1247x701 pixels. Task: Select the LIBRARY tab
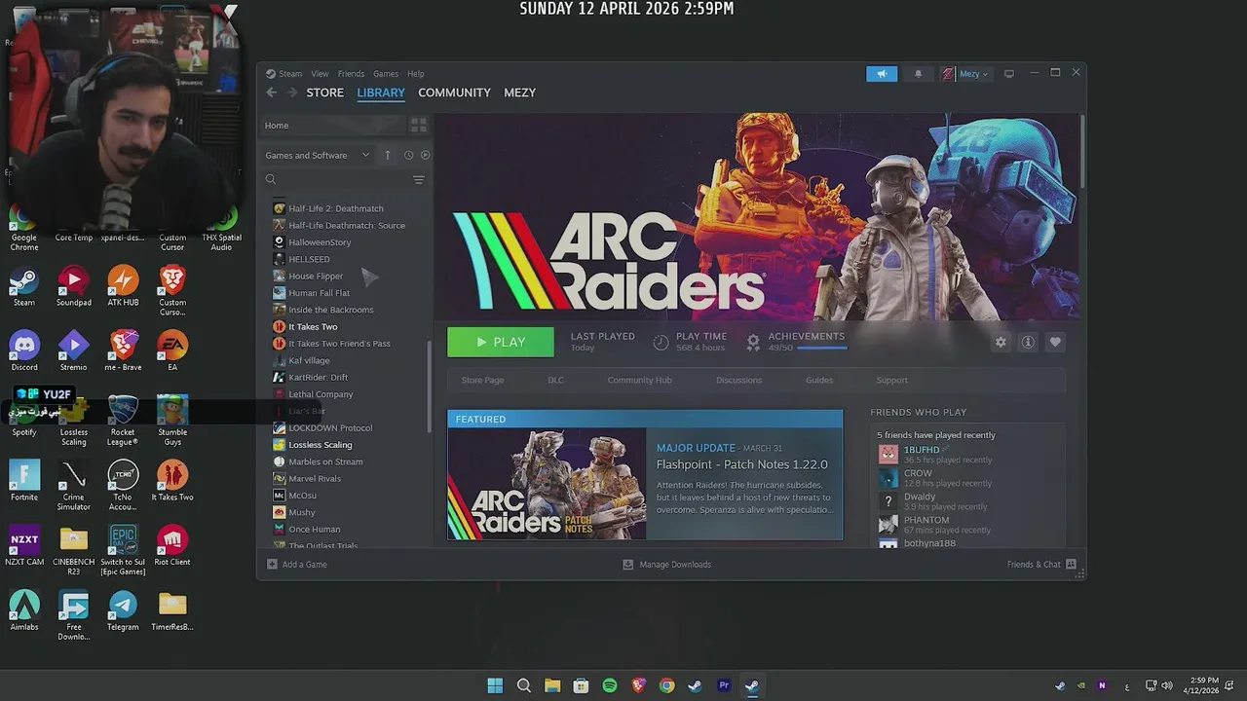pos(381,92)
